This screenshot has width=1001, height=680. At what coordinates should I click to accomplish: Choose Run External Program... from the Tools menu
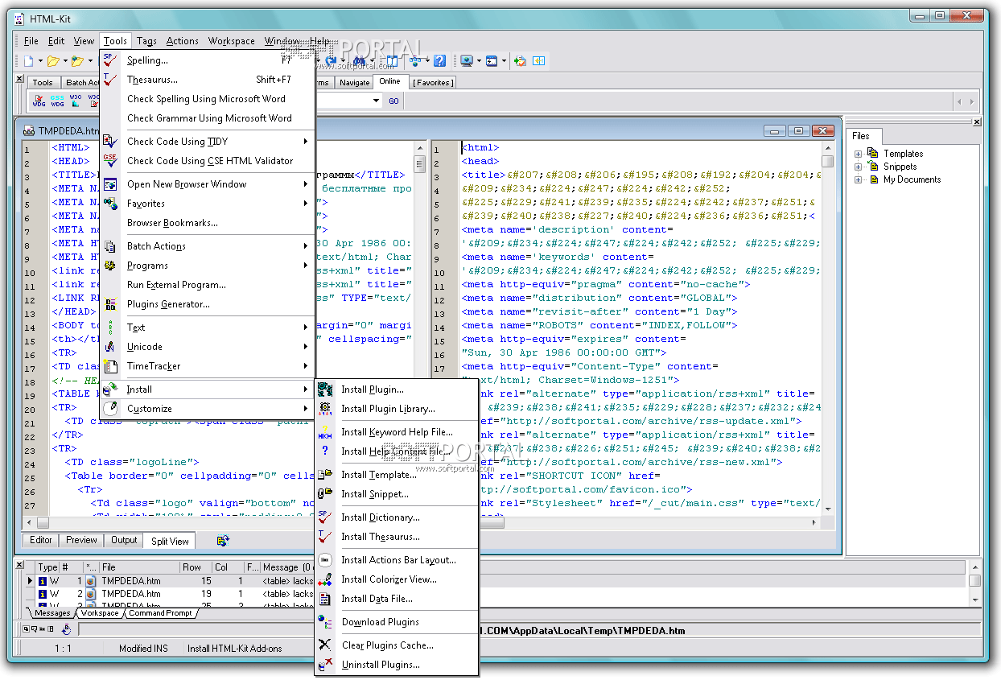click(207, 285)
